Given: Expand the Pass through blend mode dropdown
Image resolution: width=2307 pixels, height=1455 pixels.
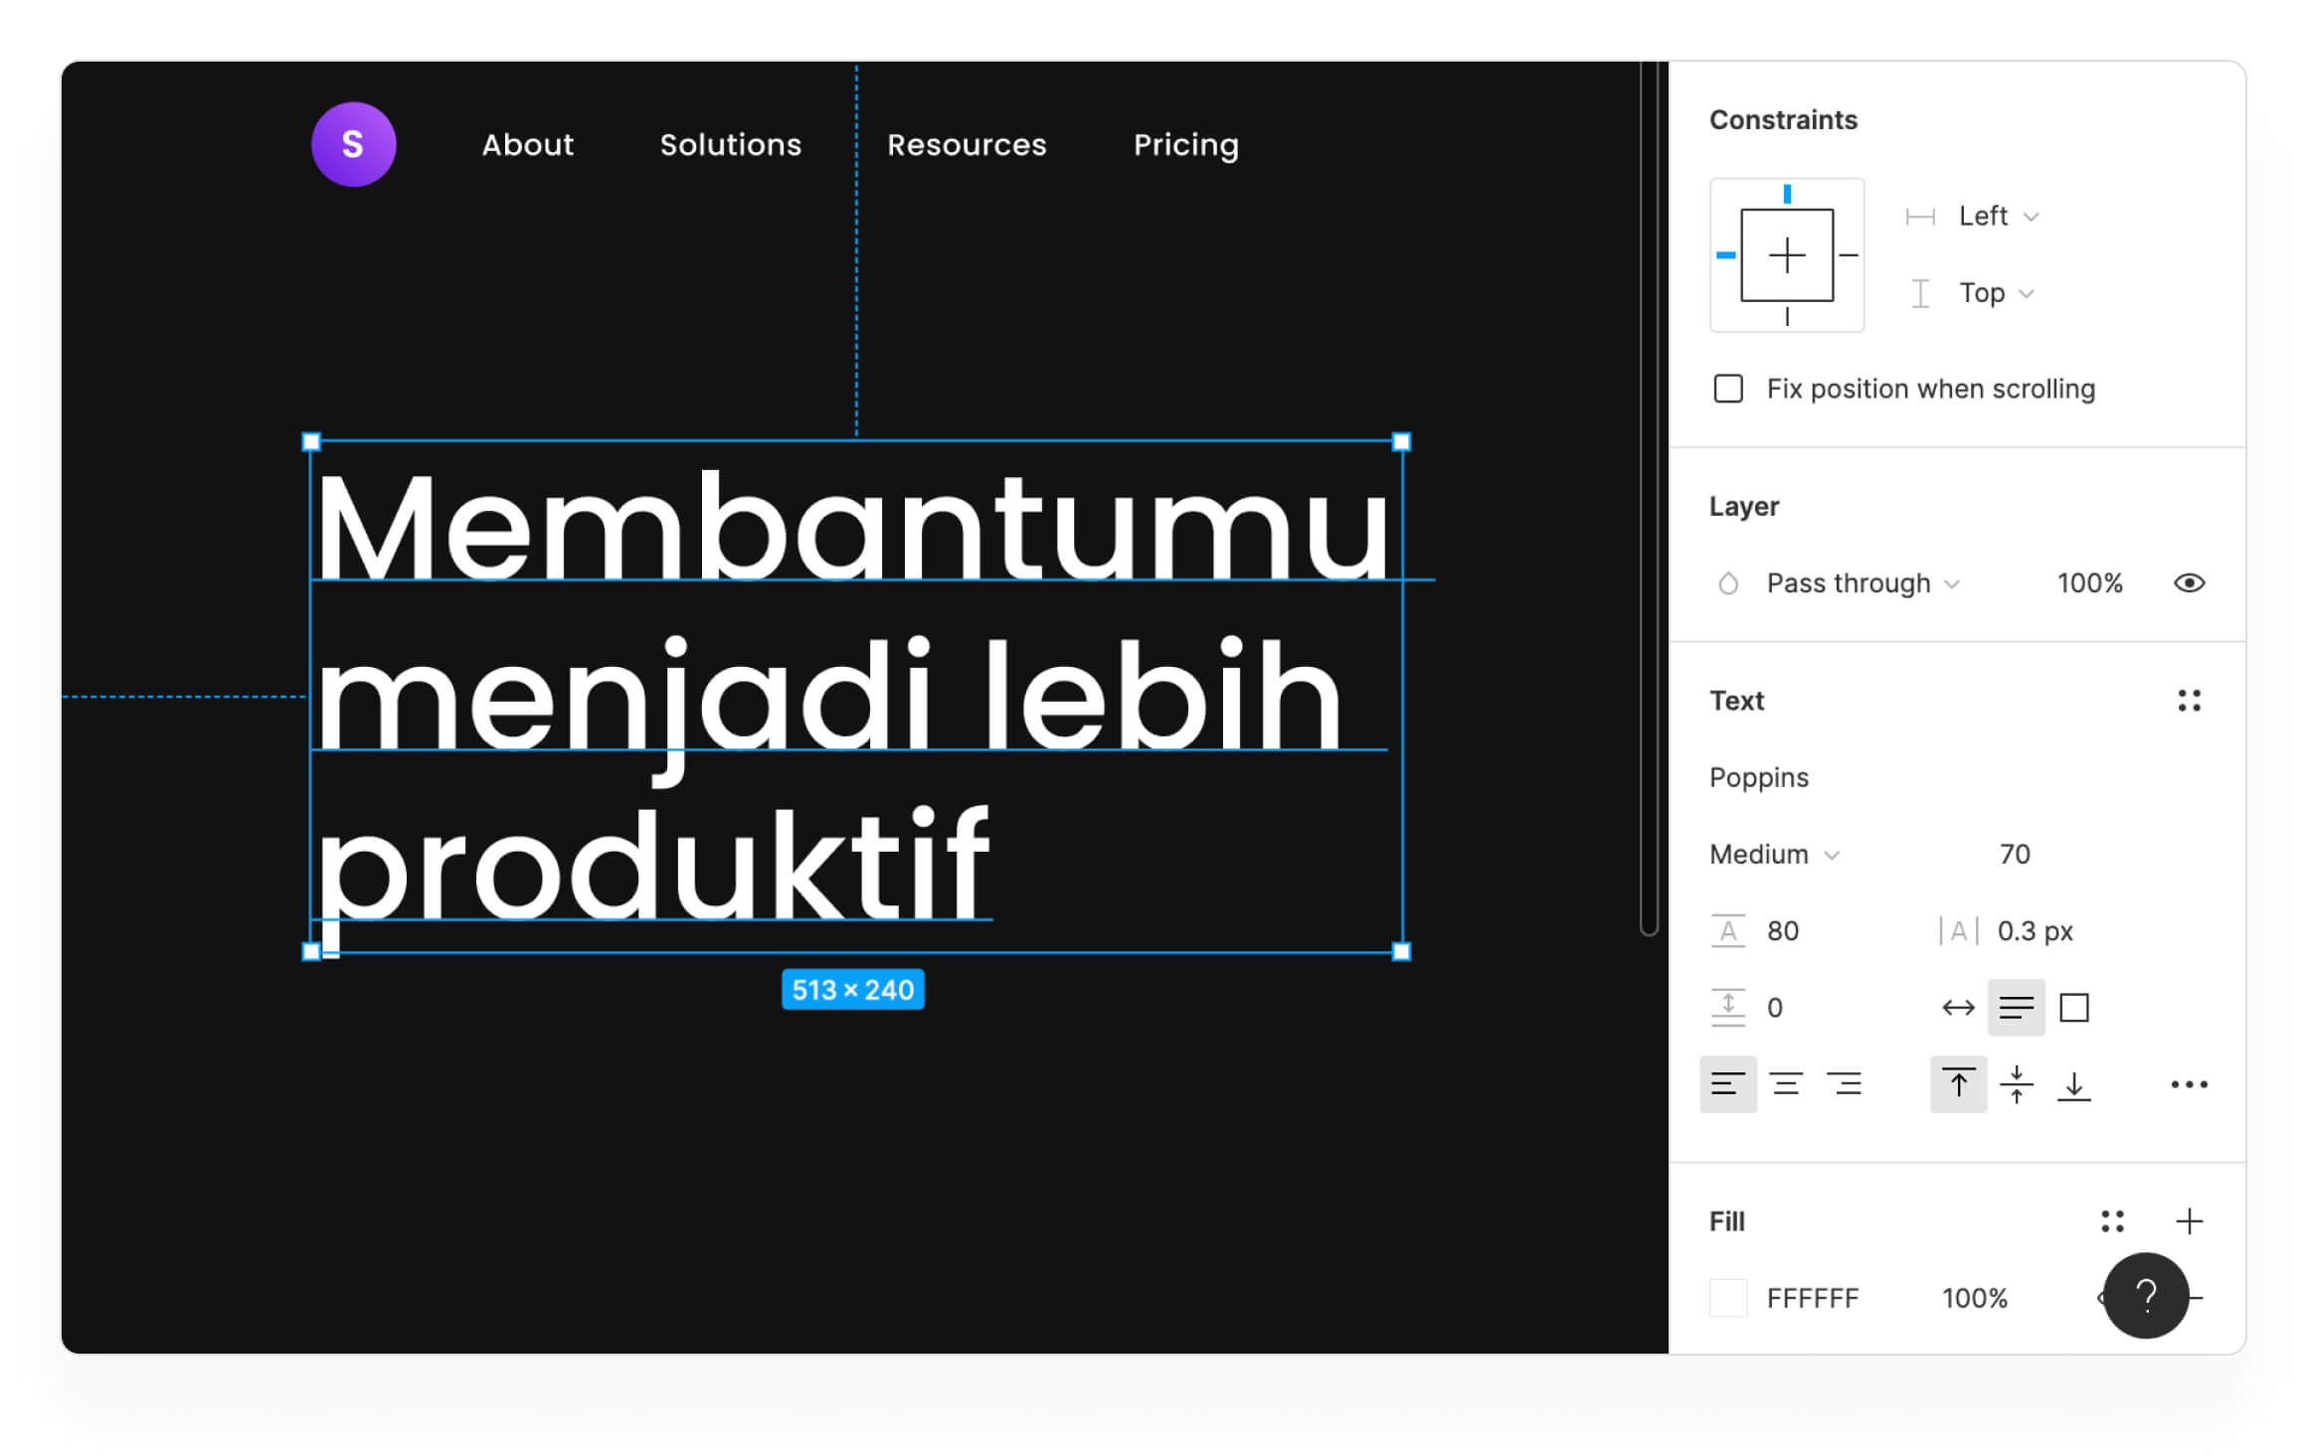Looking at the screenshot, I should pos(1862,583).
